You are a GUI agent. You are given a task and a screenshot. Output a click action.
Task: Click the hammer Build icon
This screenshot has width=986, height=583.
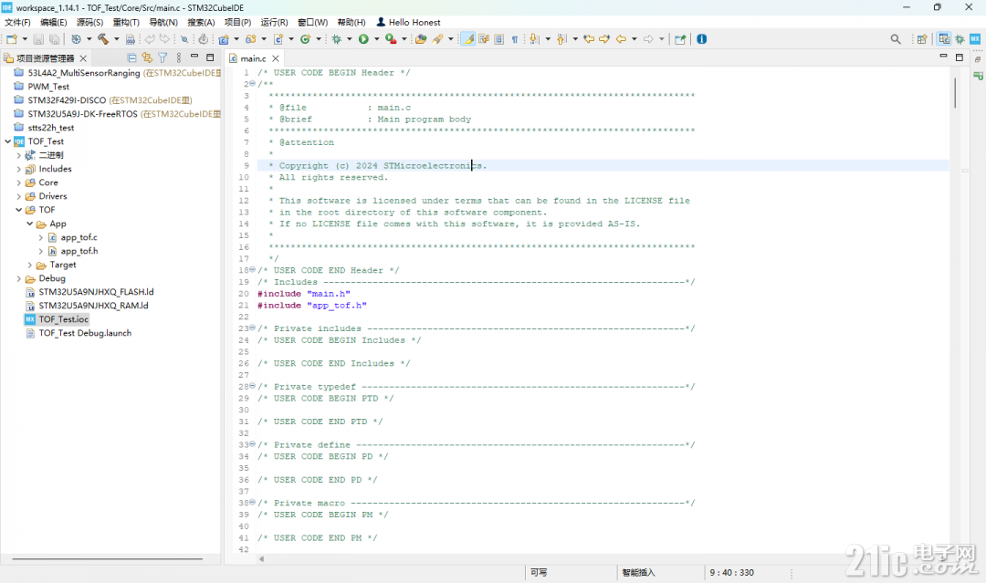coord(102,39)
